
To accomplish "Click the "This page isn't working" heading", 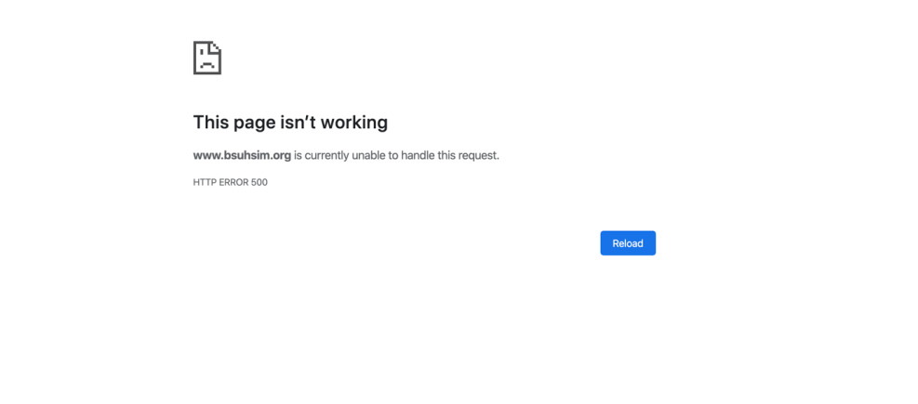I will [x=290, y=122].
